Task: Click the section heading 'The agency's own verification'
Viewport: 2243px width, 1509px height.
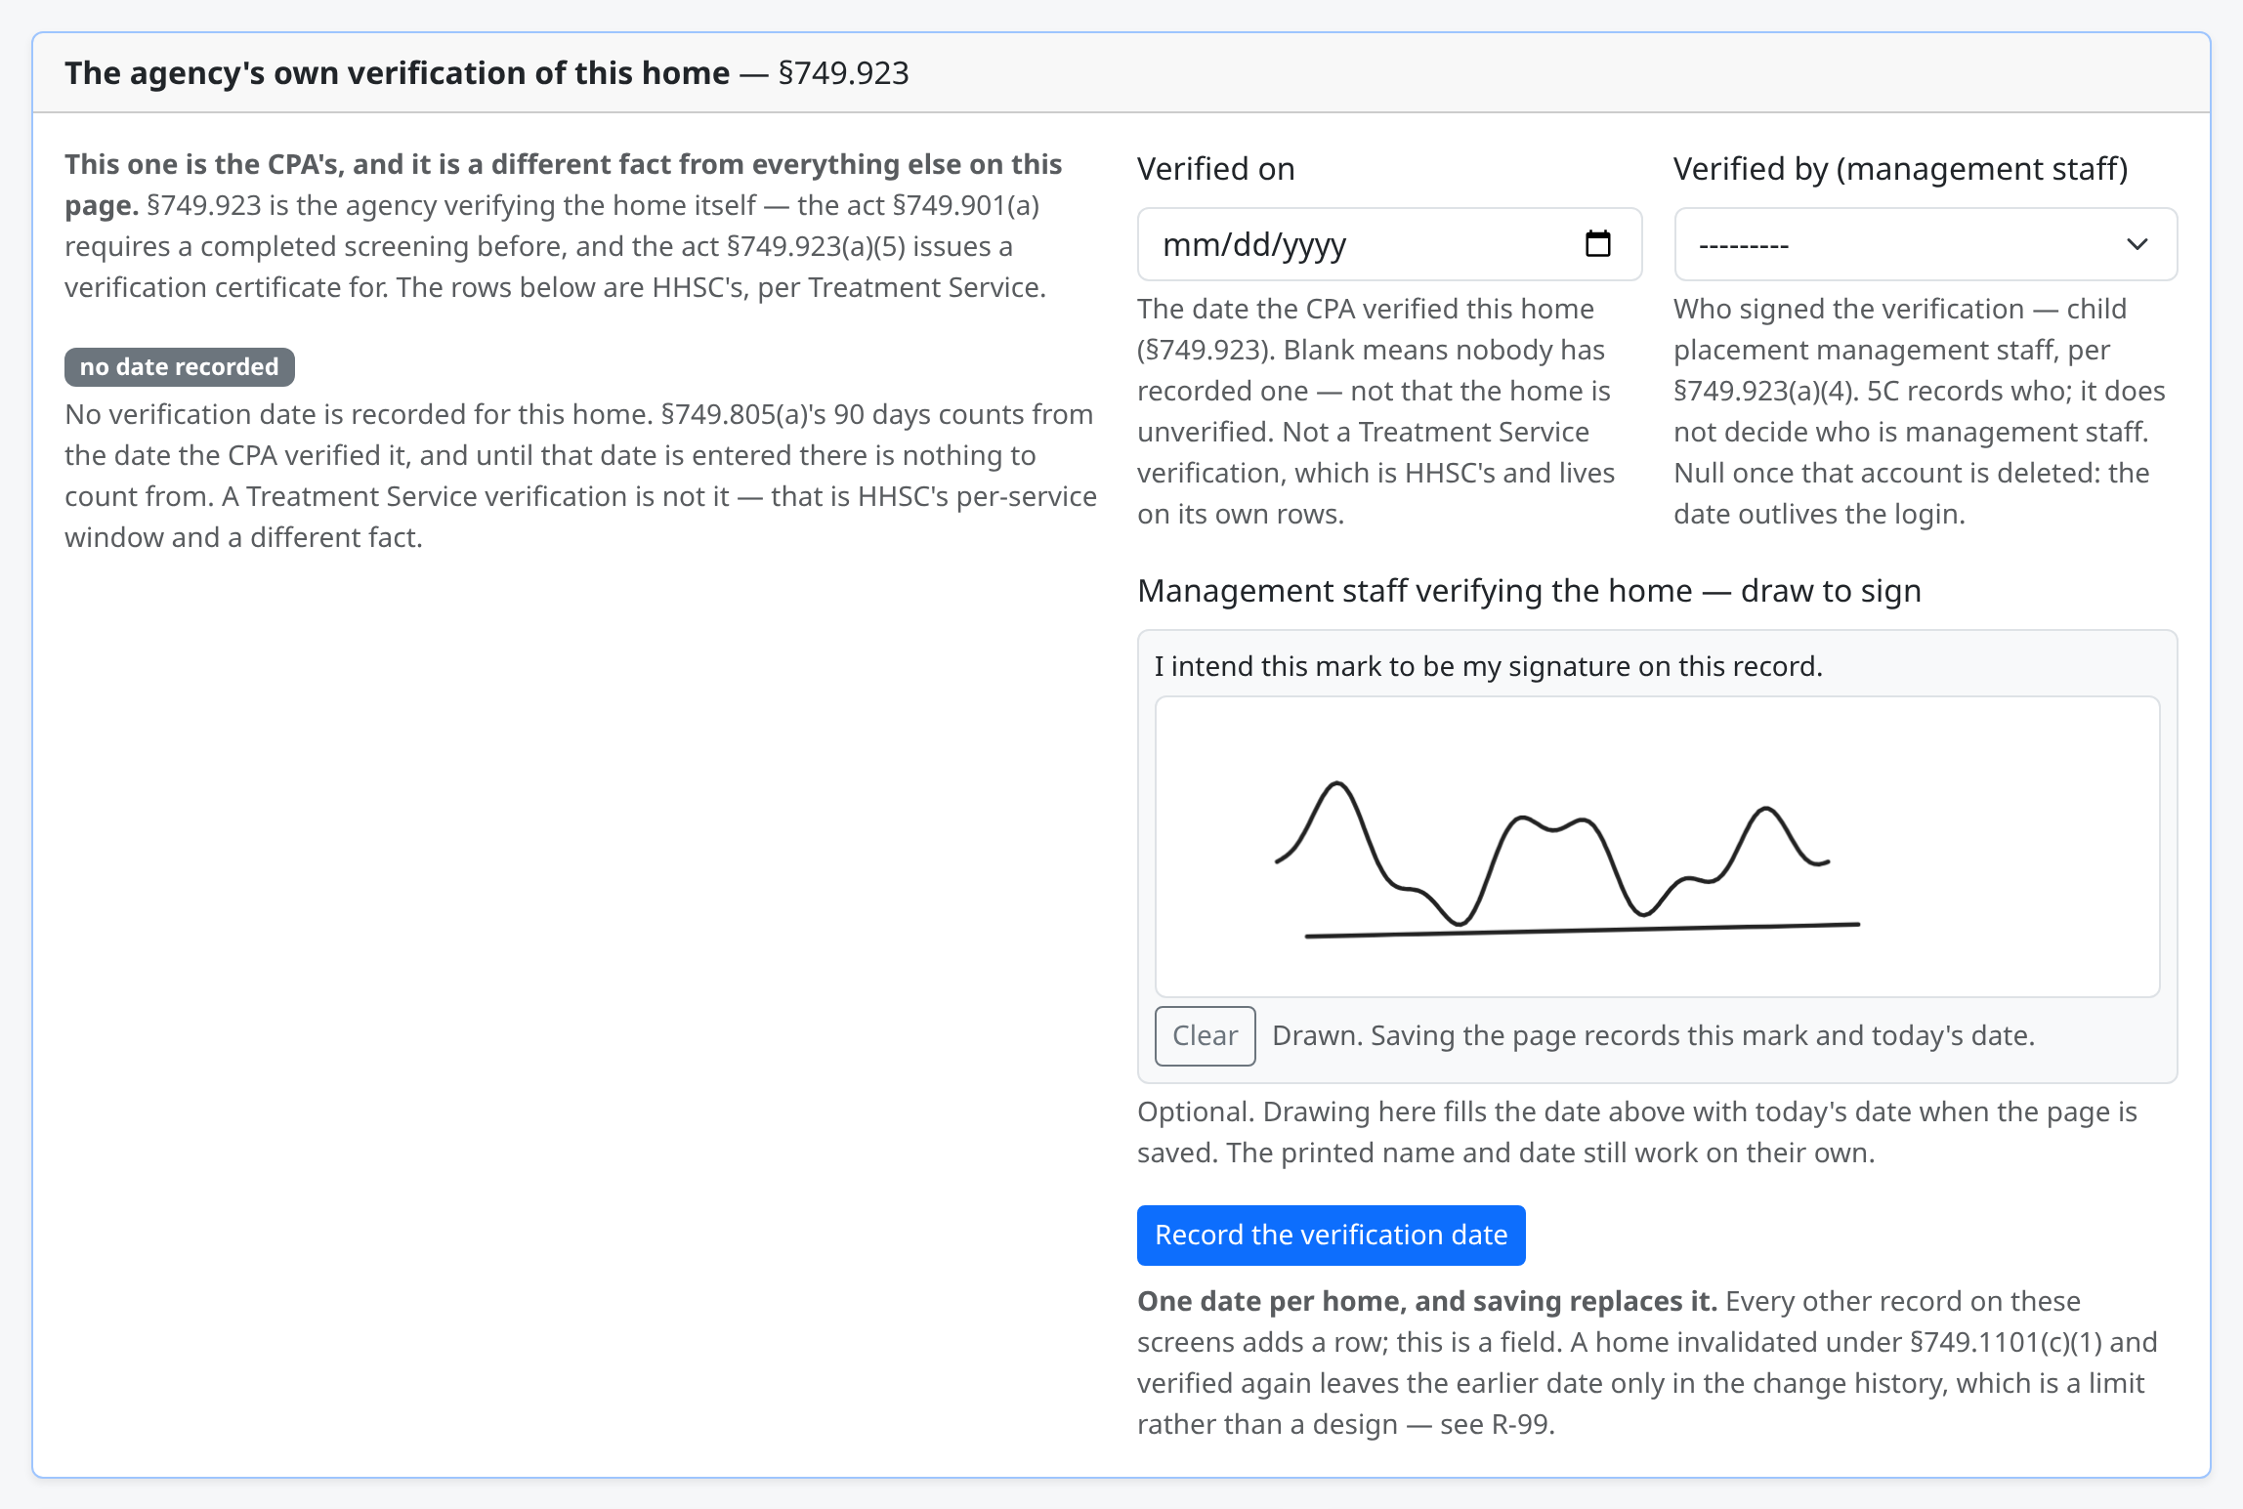Action: click(x=487, y=73)
